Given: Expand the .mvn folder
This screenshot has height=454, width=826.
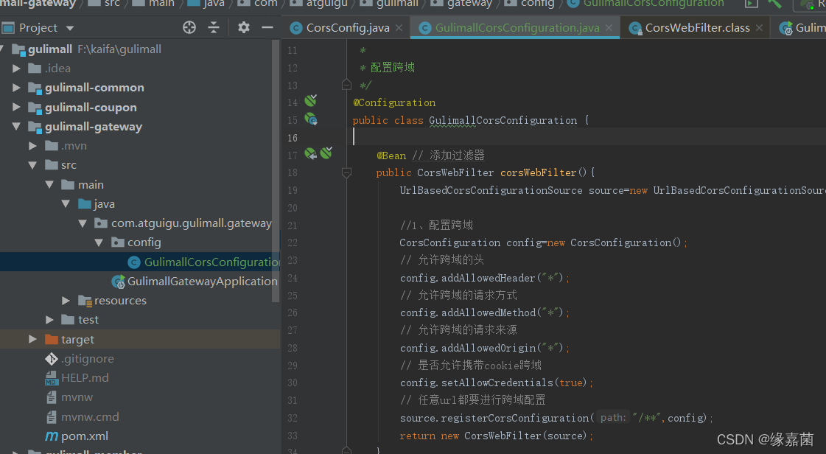Looking at the screenshot, I should pos(32,146).
